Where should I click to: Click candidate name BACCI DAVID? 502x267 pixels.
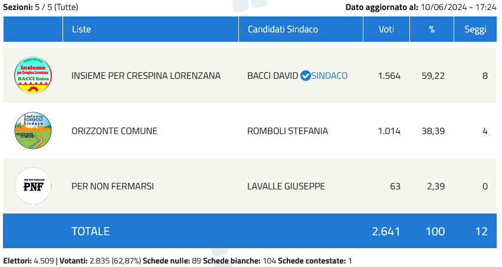coord(273,76)
